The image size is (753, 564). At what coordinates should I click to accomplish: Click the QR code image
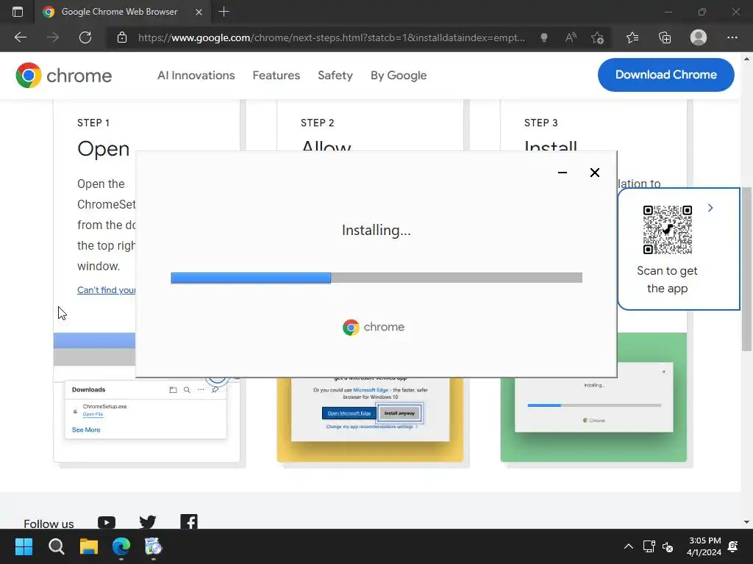[x=668, y=230]
